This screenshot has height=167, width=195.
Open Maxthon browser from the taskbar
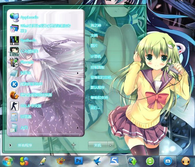pos(167,160)
